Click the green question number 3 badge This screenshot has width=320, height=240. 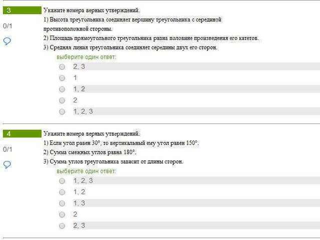(x=22, y=10)
